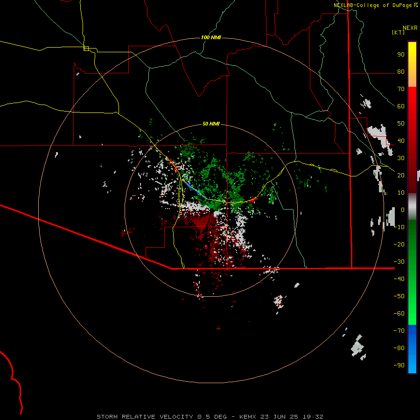Click the 40 value on velocity scale
Image resolution: width=420 pixels, height=420 pixels.
pyautogui.click(x=401, y=140)
